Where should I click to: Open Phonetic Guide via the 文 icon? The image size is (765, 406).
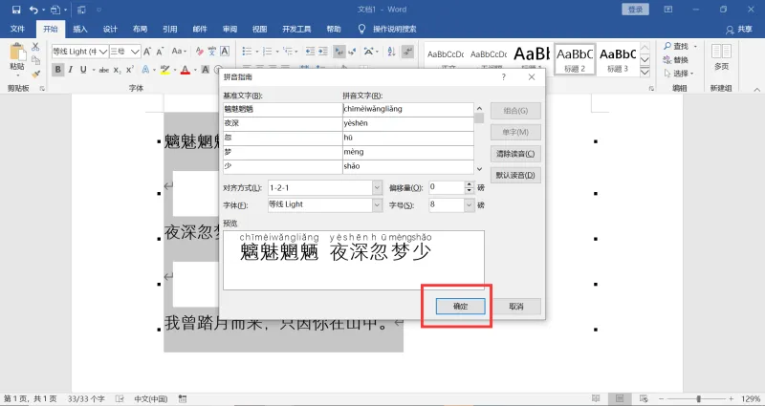tap(211, 52)
